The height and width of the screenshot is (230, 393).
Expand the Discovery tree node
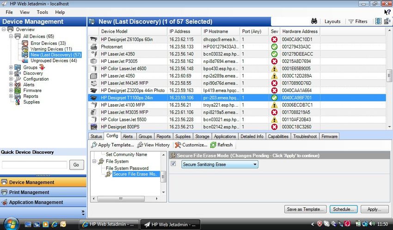pyautogui.click(x=11, y=73)
